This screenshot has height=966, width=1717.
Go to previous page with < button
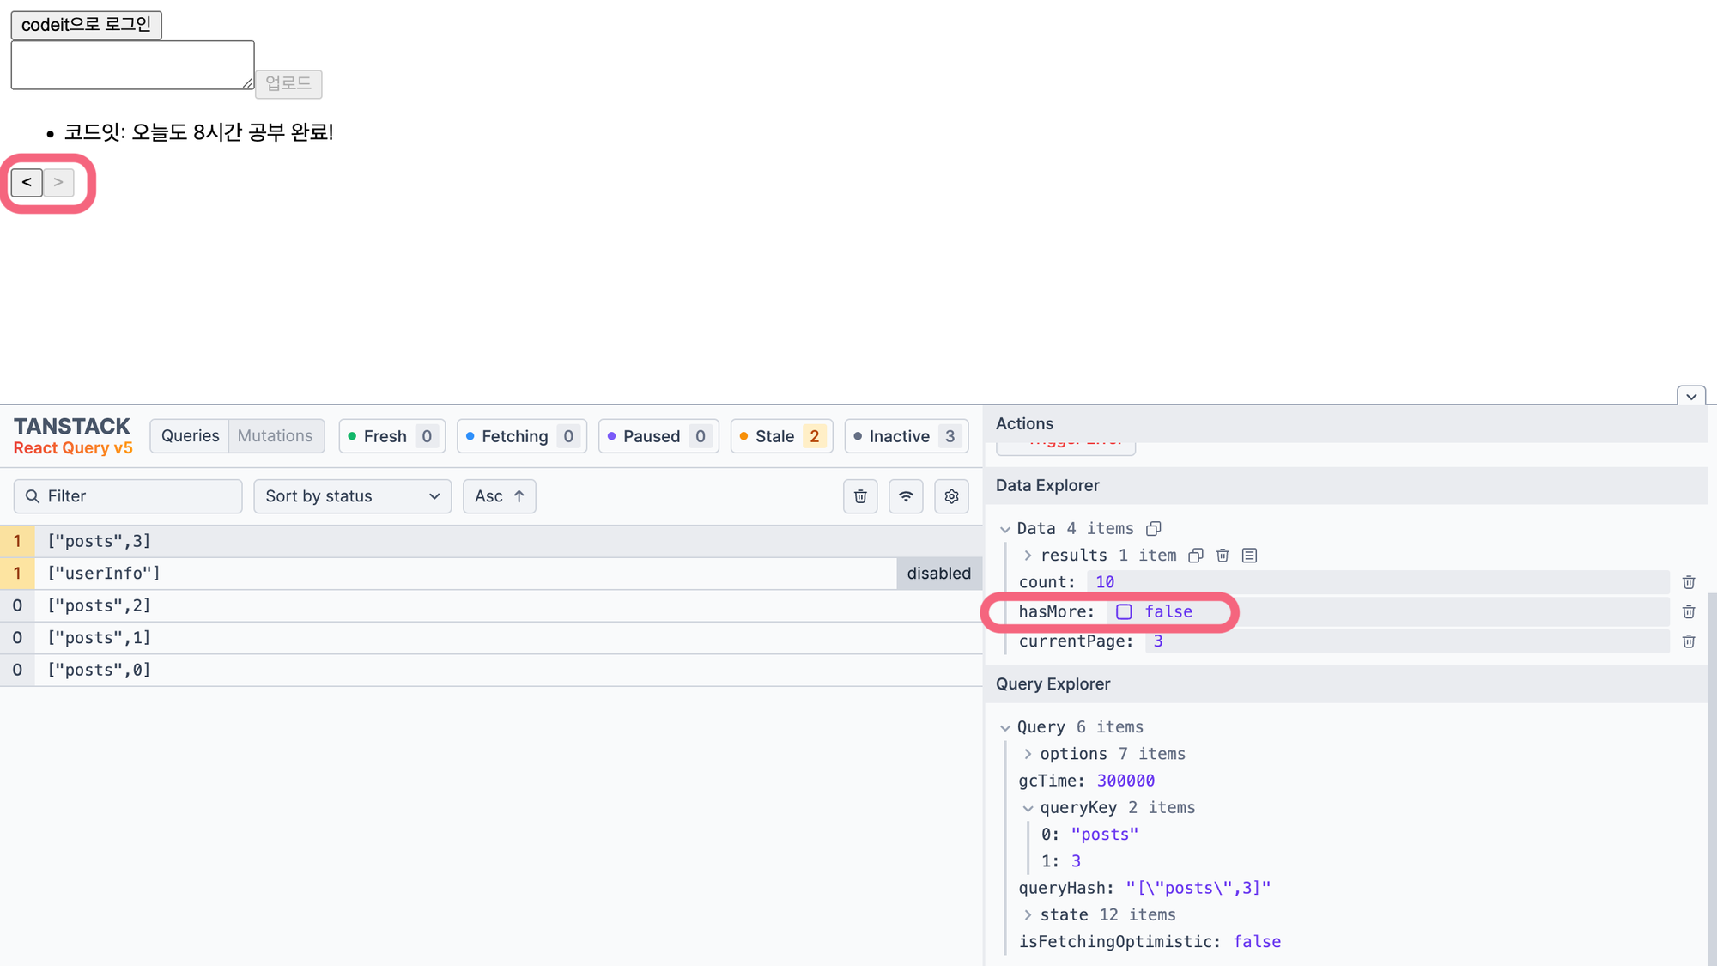point(27,182)
